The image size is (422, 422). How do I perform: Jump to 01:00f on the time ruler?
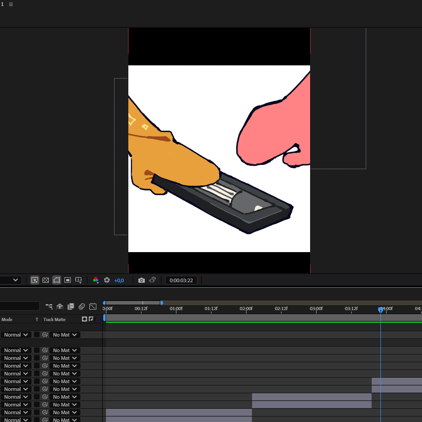[x=176, y=308]
